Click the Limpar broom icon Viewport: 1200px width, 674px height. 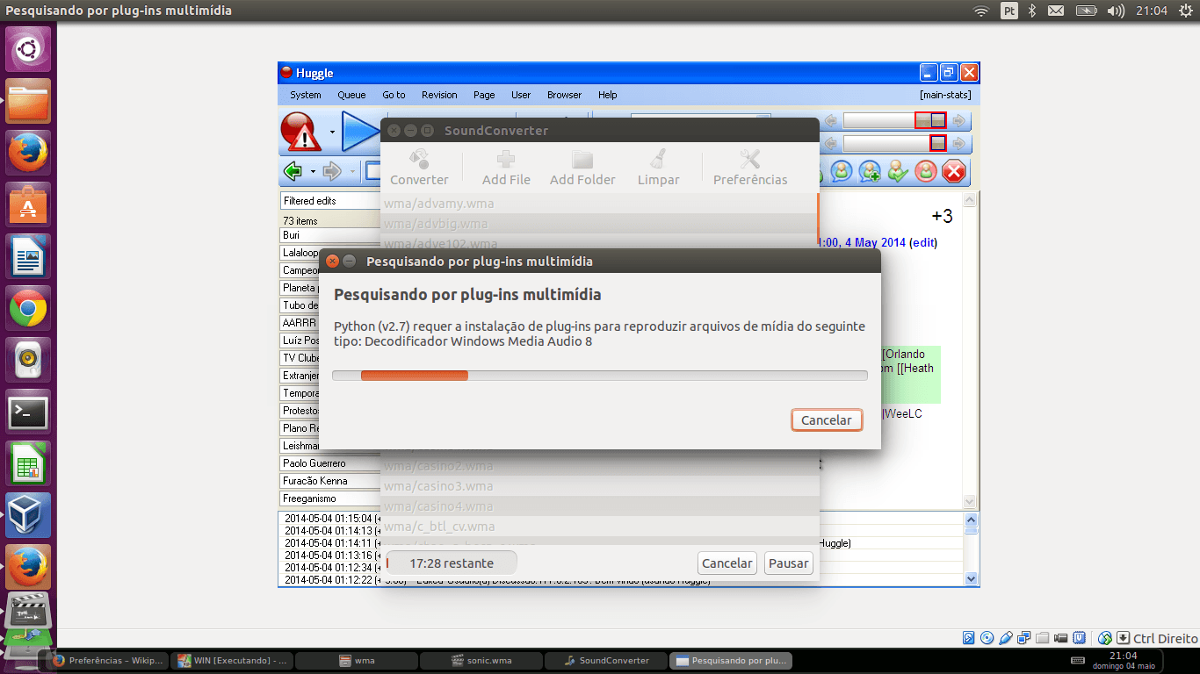coord(658,168)
